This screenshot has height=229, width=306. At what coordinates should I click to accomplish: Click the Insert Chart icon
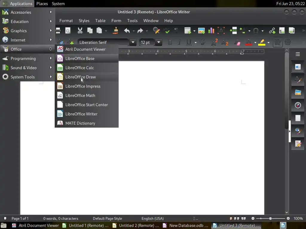pyautogui.click(x=211, y=31)
